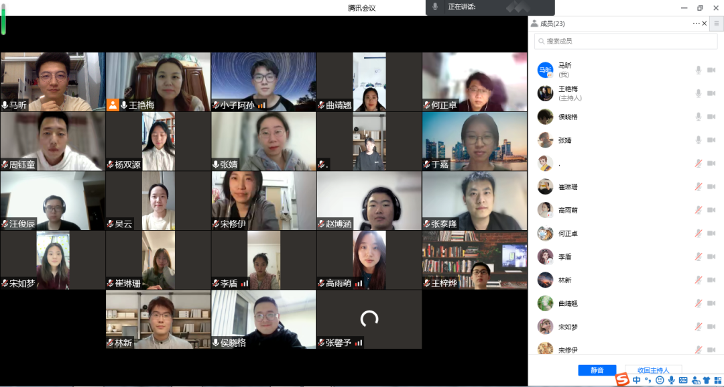Unmute 林新 via the member list microphone
This screenshot has width=724, height=387.
(x=698, y=280)
